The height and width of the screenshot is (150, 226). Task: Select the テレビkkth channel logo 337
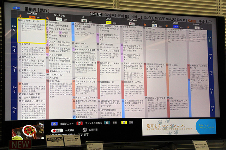pos(132,24)
